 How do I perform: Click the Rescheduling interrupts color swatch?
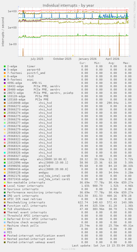click(x=5, y=202)
